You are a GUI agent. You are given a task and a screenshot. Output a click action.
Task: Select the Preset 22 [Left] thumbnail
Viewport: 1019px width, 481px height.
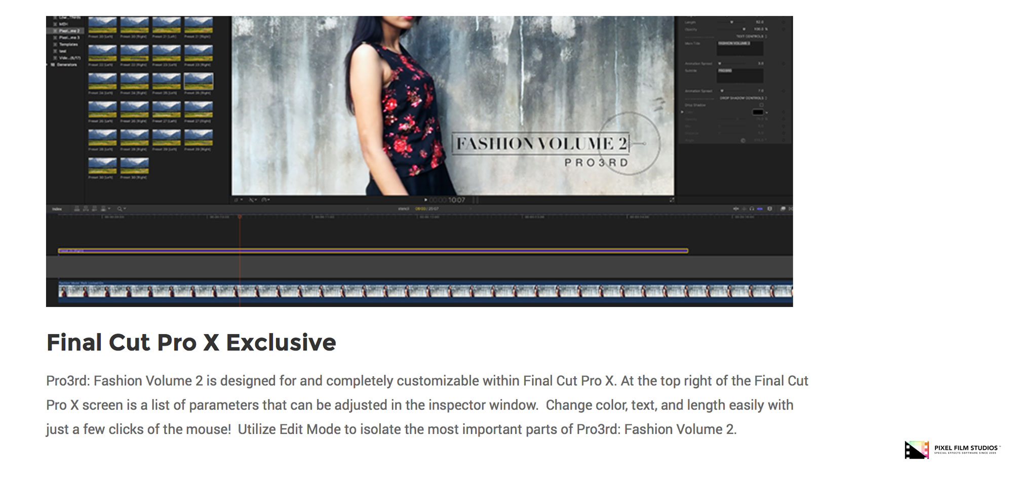pyautogui.click(x=102, y=53)
